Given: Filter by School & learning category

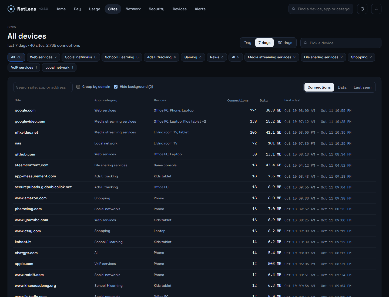Looking at the screenshot, I should click(122, 57).
